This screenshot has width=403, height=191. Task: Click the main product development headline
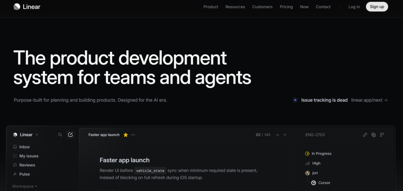132,68
